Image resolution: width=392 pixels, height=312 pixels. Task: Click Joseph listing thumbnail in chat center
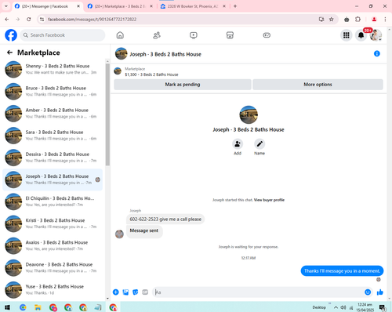[249, 114]
